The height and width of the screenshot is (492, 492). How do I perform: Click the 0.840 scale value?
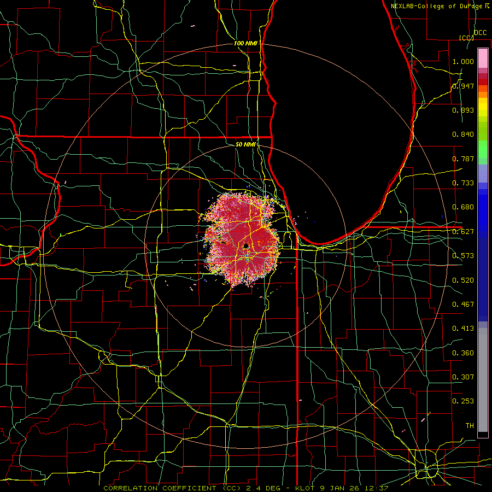pos(463,134)
